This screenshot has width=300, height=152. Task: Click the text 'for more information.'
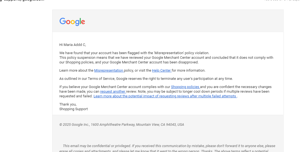(189, 71)
